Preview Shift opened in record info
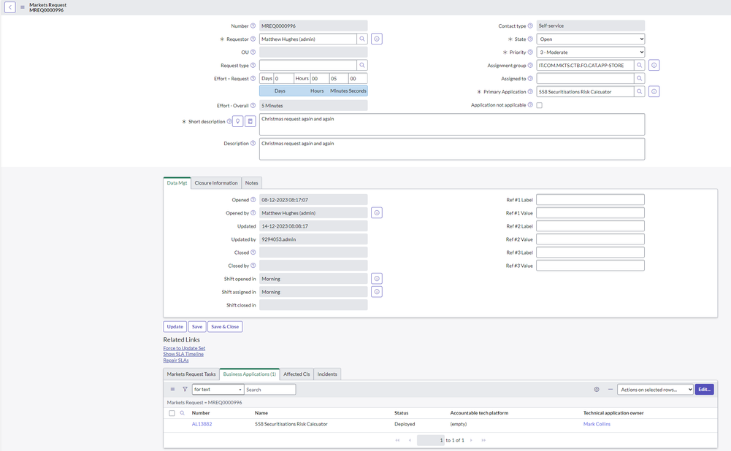 coord(377,279)
